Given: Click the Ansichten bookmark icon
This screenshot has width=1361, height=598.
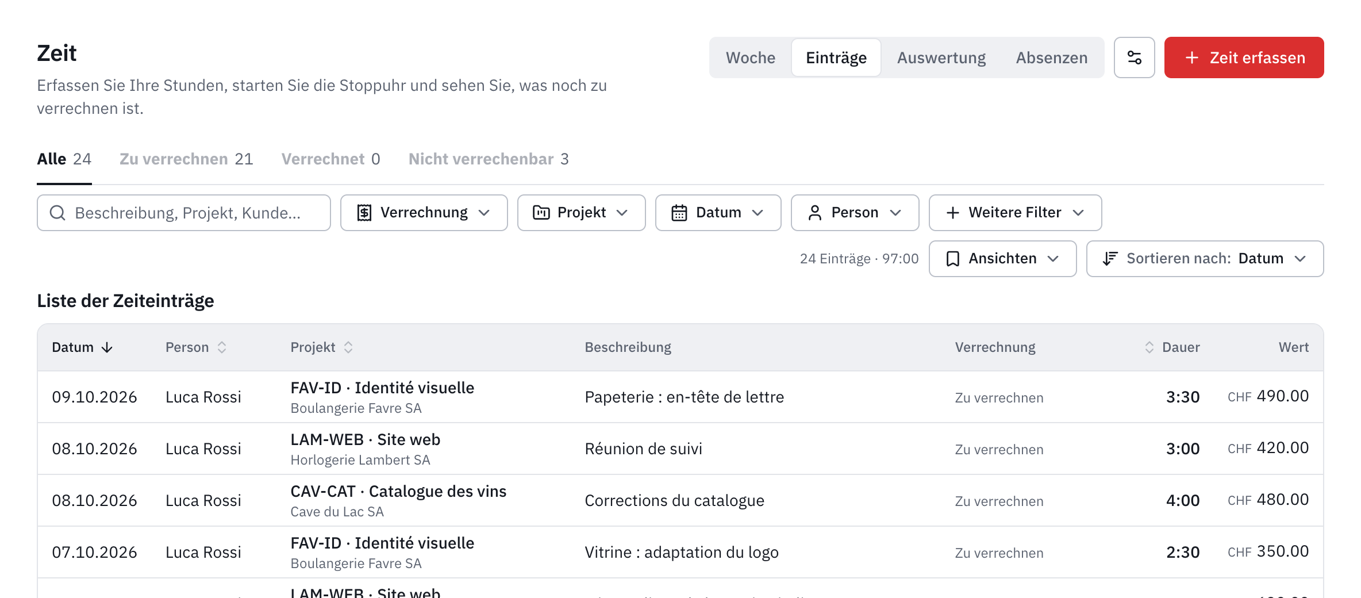Looking at the screenshot, I should [953, 259].
